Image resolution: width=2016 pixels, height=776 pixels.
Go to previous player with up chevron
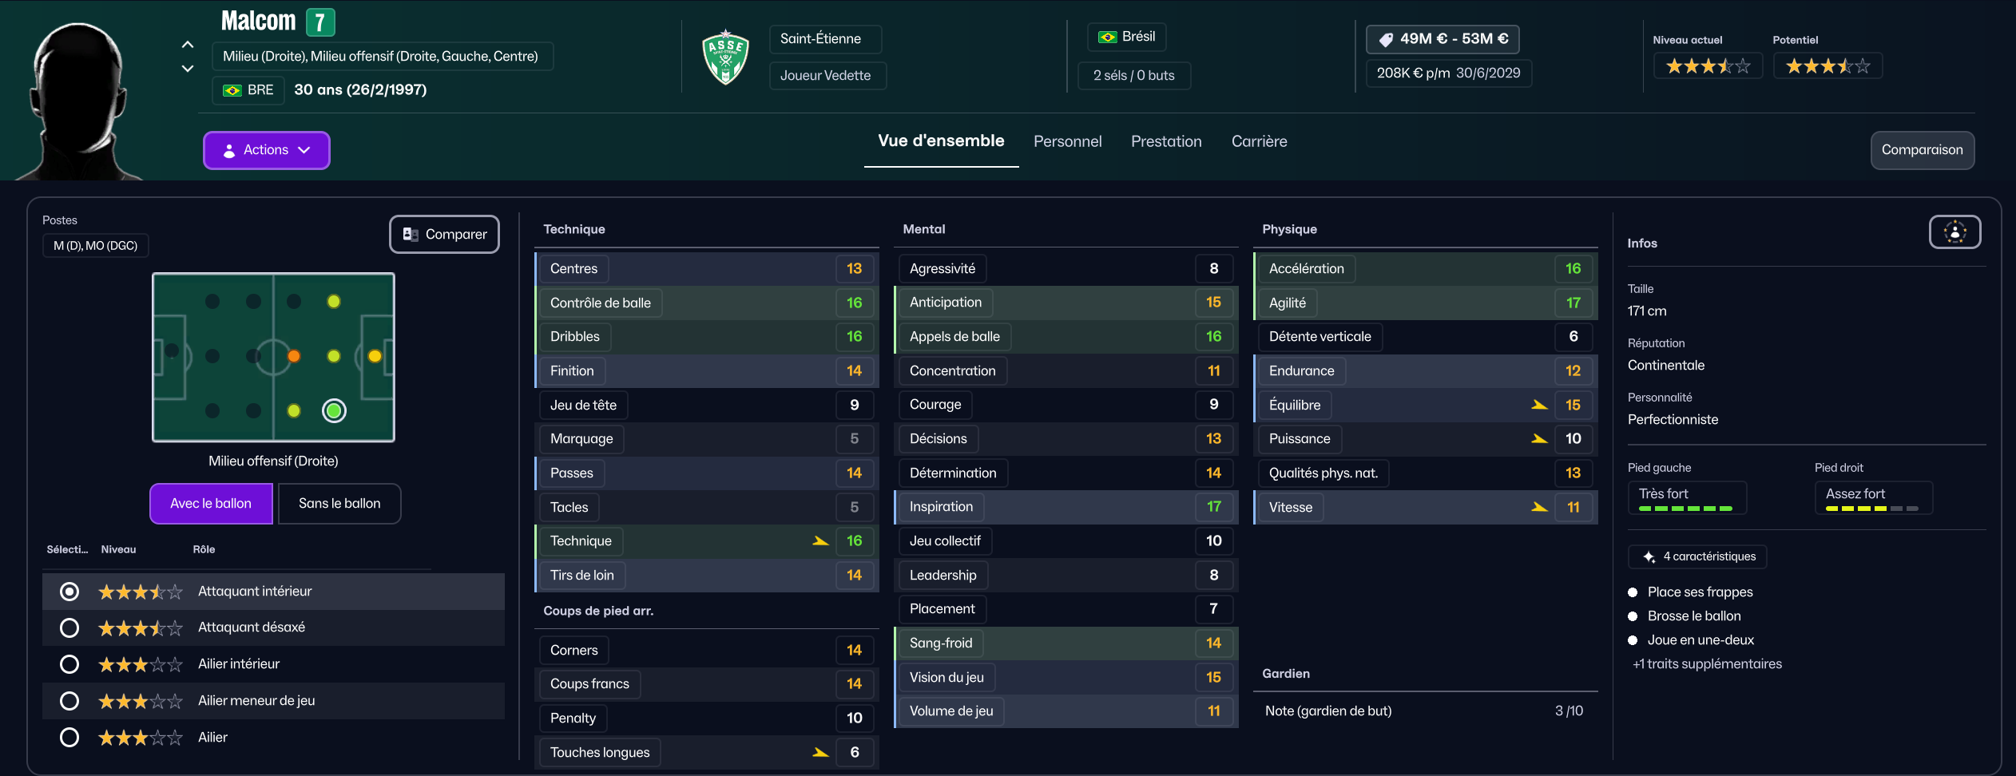(x=188, y=45)
